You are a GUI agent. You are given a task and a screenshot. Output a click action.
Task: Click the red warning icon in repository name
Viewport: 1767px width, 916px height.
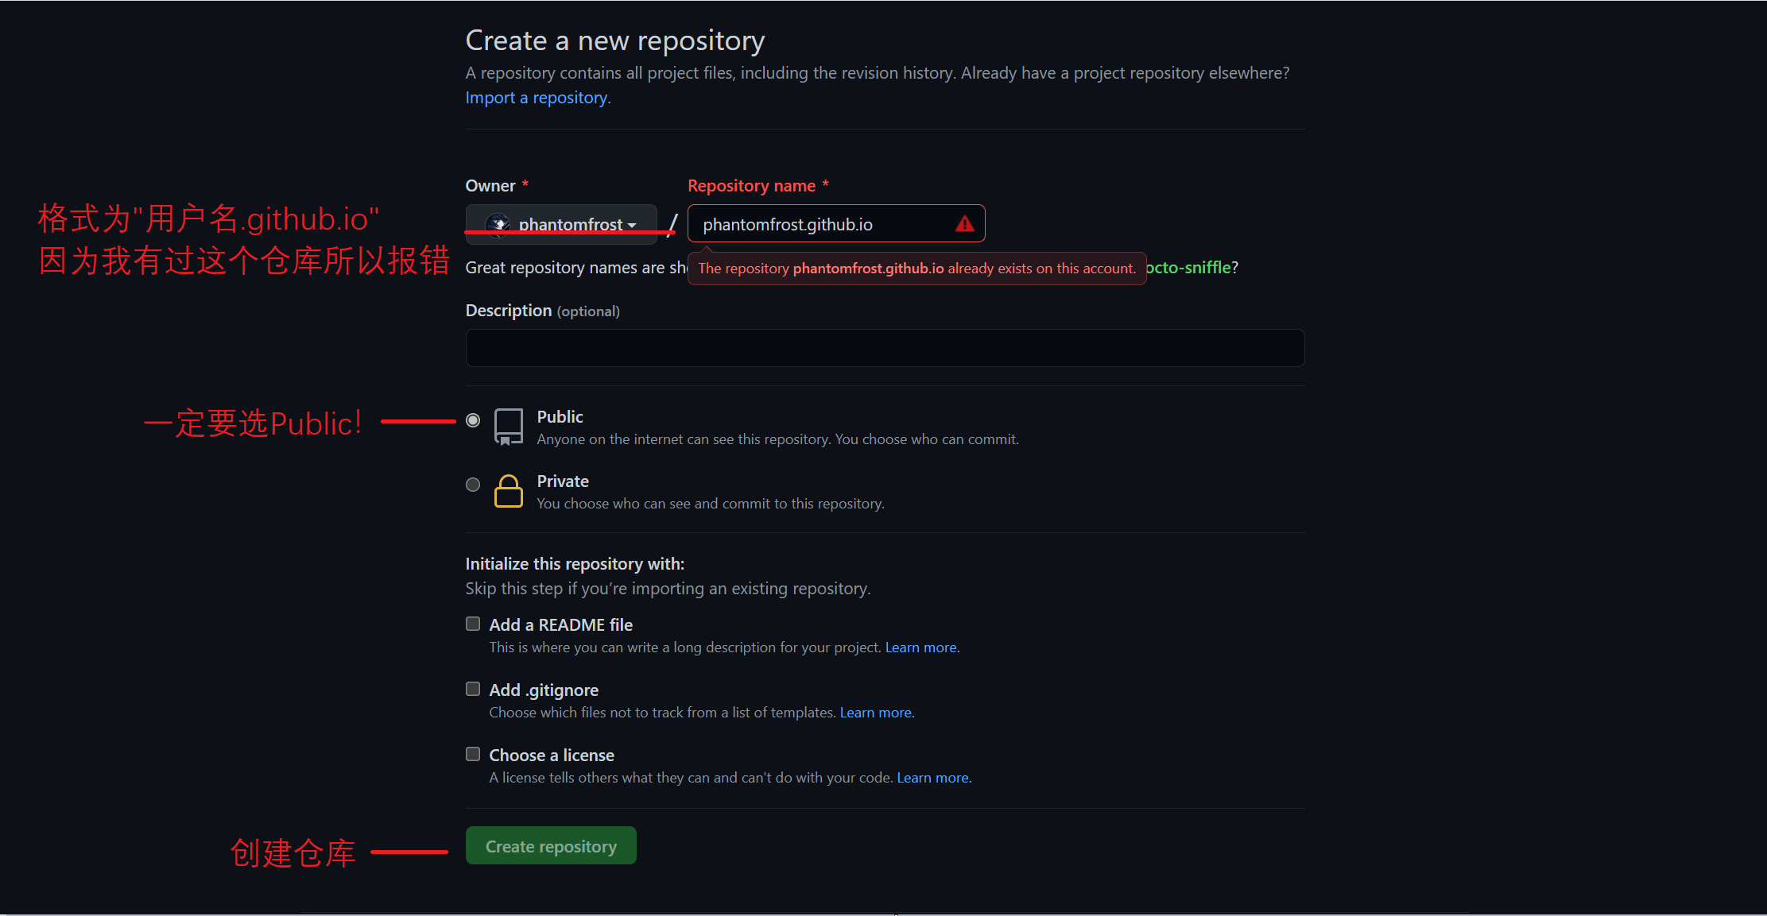click(x=965, y=224)
